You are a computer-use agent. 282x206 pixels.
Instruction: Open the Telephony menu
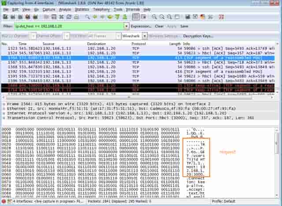(101, 9)
